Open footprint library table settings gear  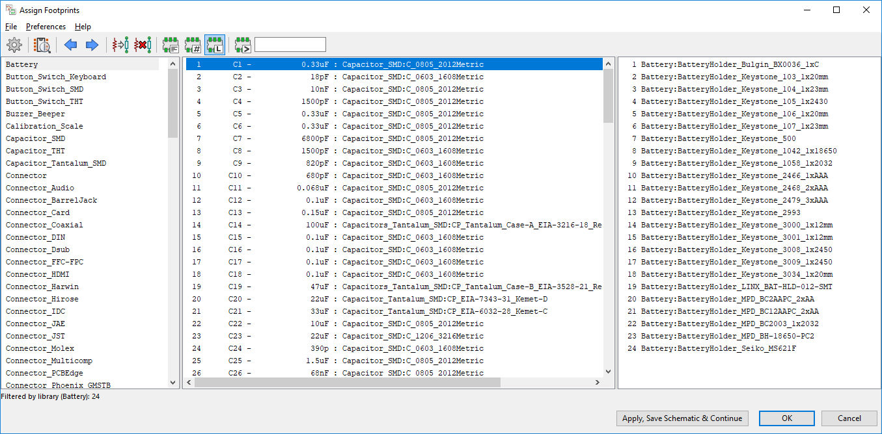14,45
